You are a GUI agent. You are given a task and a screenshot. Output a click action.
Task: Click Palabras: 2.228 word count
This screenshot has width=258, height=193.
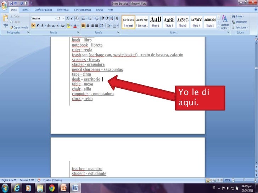27,180
